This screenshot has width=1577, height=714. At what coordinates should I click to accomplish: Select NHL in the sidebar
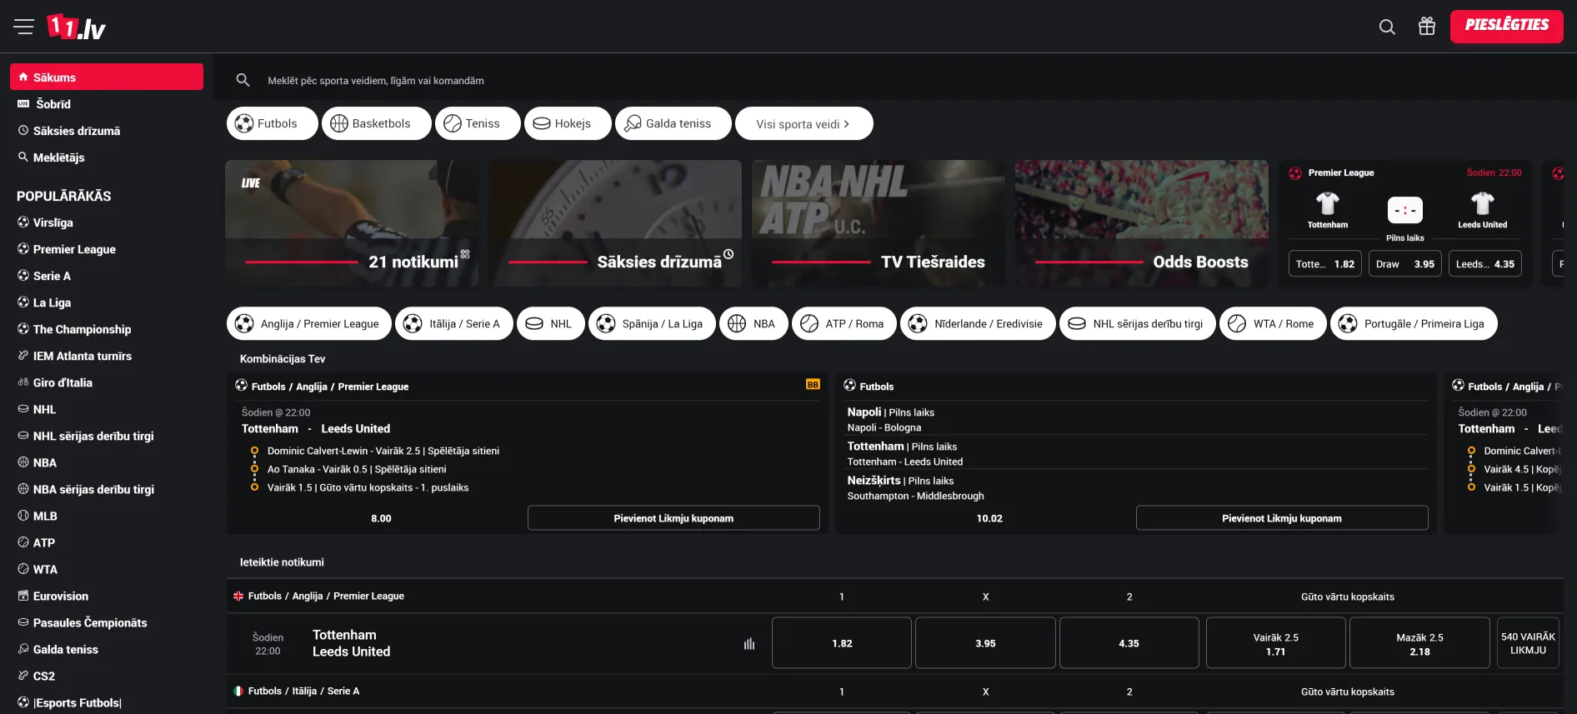coord(107,409)
